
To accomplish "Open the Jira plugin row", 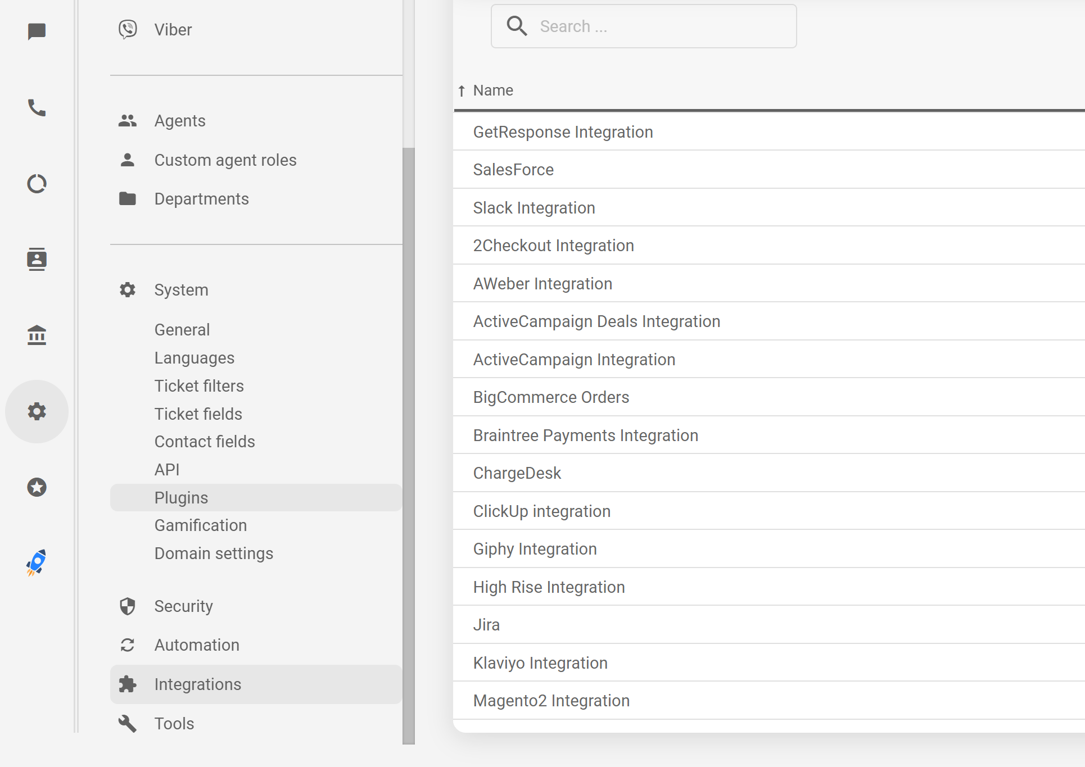I will [486, 625].
